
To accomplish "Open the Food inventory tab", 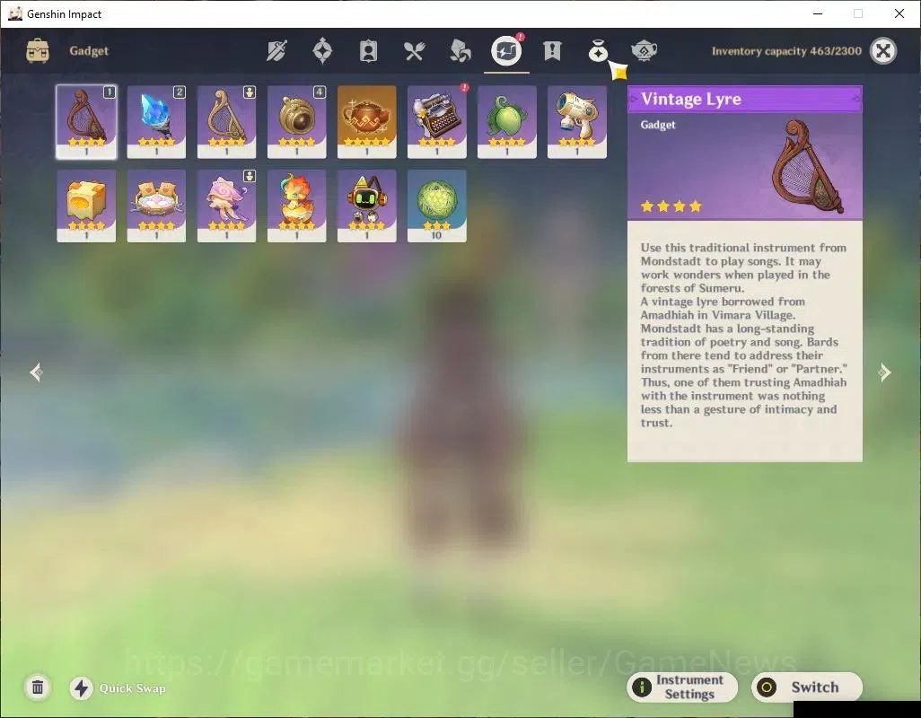I will tap(414, 51).
